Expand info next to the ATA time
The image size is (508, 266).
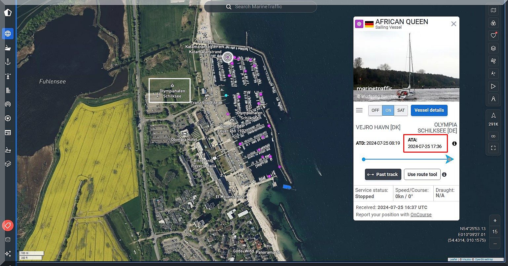454,144
